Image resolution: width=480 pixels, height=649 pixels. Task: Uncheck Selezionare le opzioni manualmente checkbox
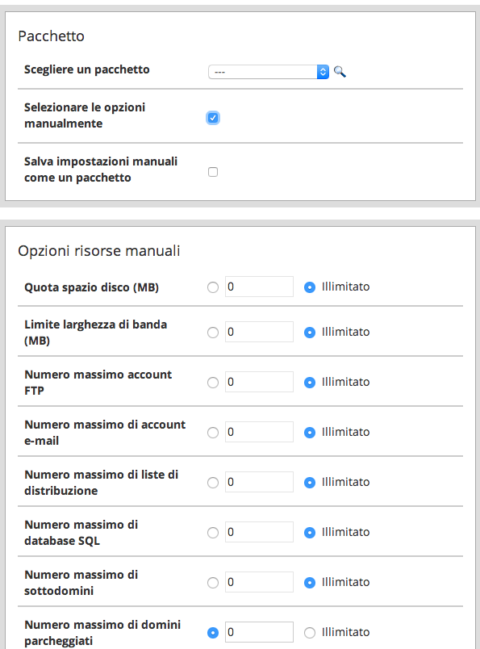(x=213, y=118)
